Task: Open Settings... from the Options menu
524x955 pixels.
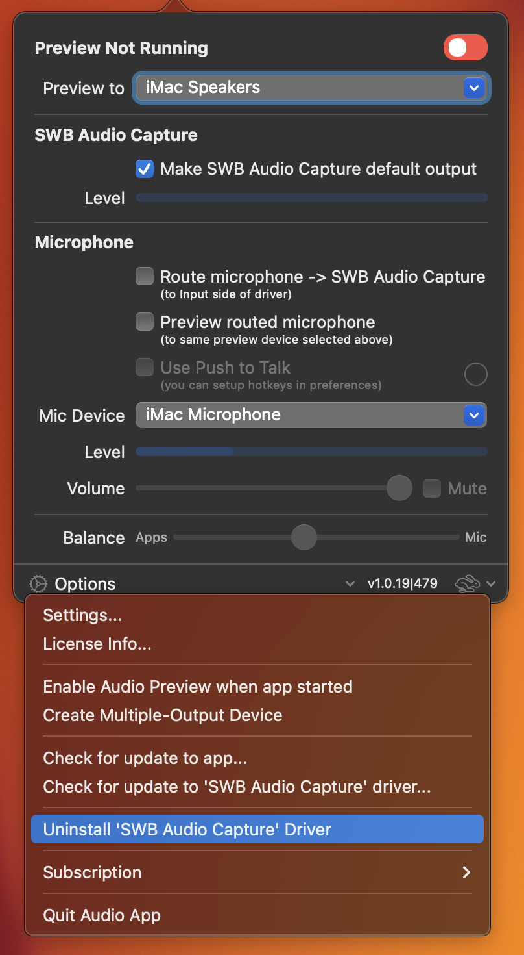Action: pos(257,615)
